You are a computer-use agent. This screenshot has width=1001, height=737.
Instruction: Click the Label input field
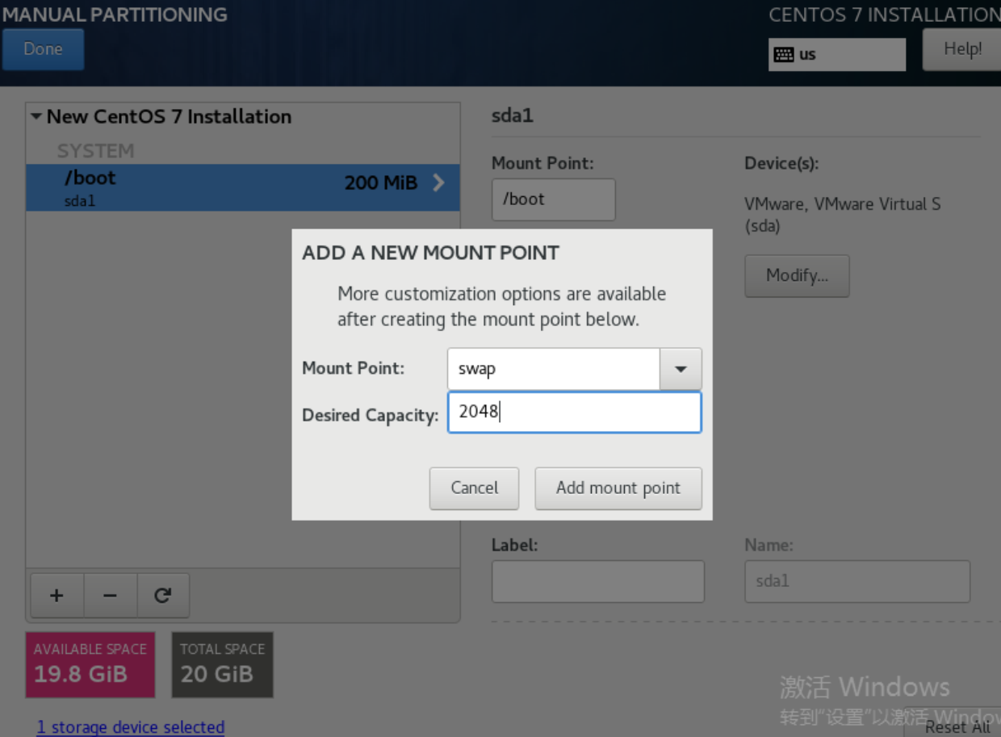click(598, 581)
